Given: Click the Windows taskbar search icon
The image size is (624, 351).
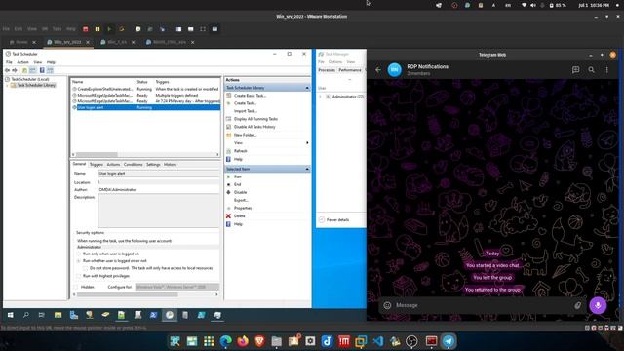Looking at the screenshot, I should click(26, 315).
